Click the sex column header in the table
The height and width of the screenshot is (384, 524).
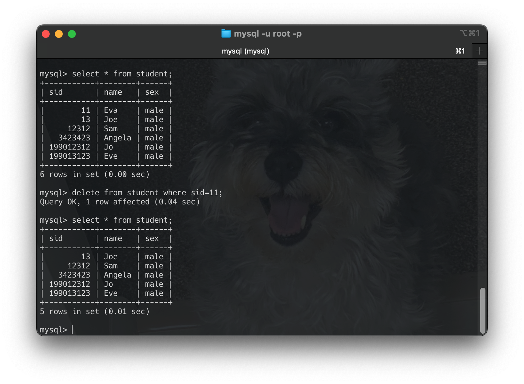[152, 92]
